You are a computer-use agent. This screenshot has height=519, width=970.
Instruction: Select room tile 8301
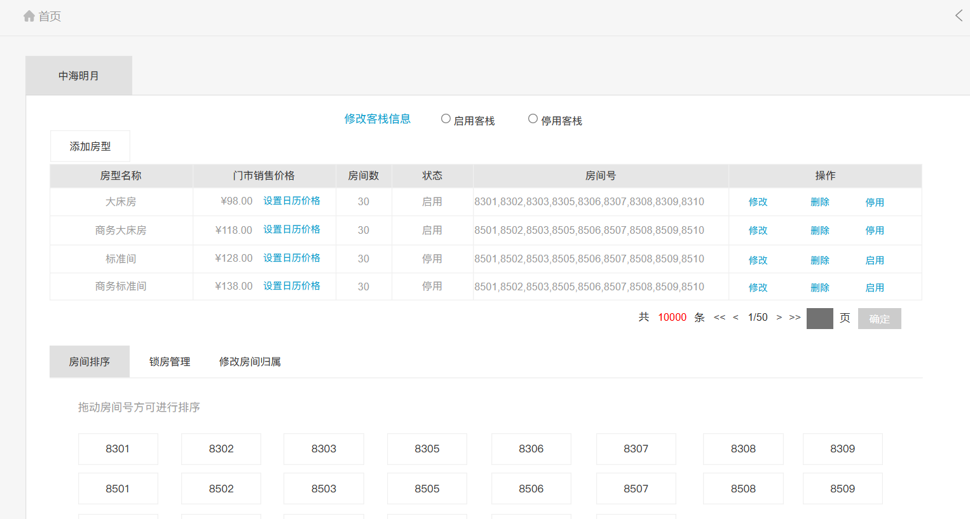point(118,449)
